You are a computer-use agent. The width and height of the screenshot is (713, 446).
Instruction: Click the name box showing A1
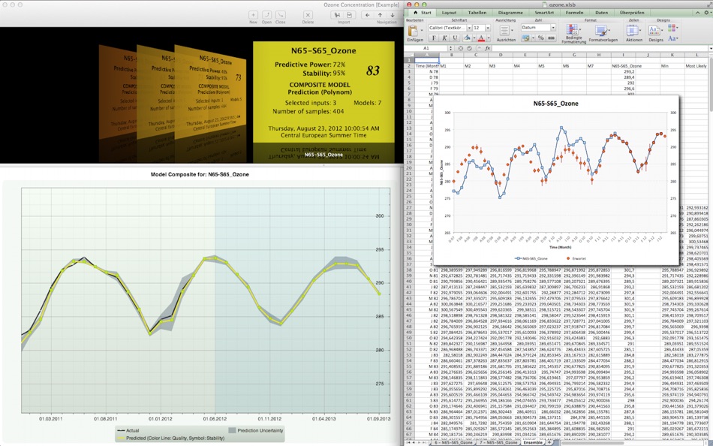click(426, 48)
